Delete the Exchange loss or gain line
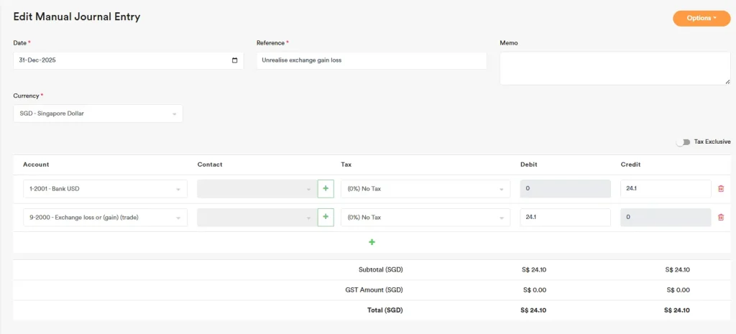This screenshot has height=334, width=736. pos(721,217)
